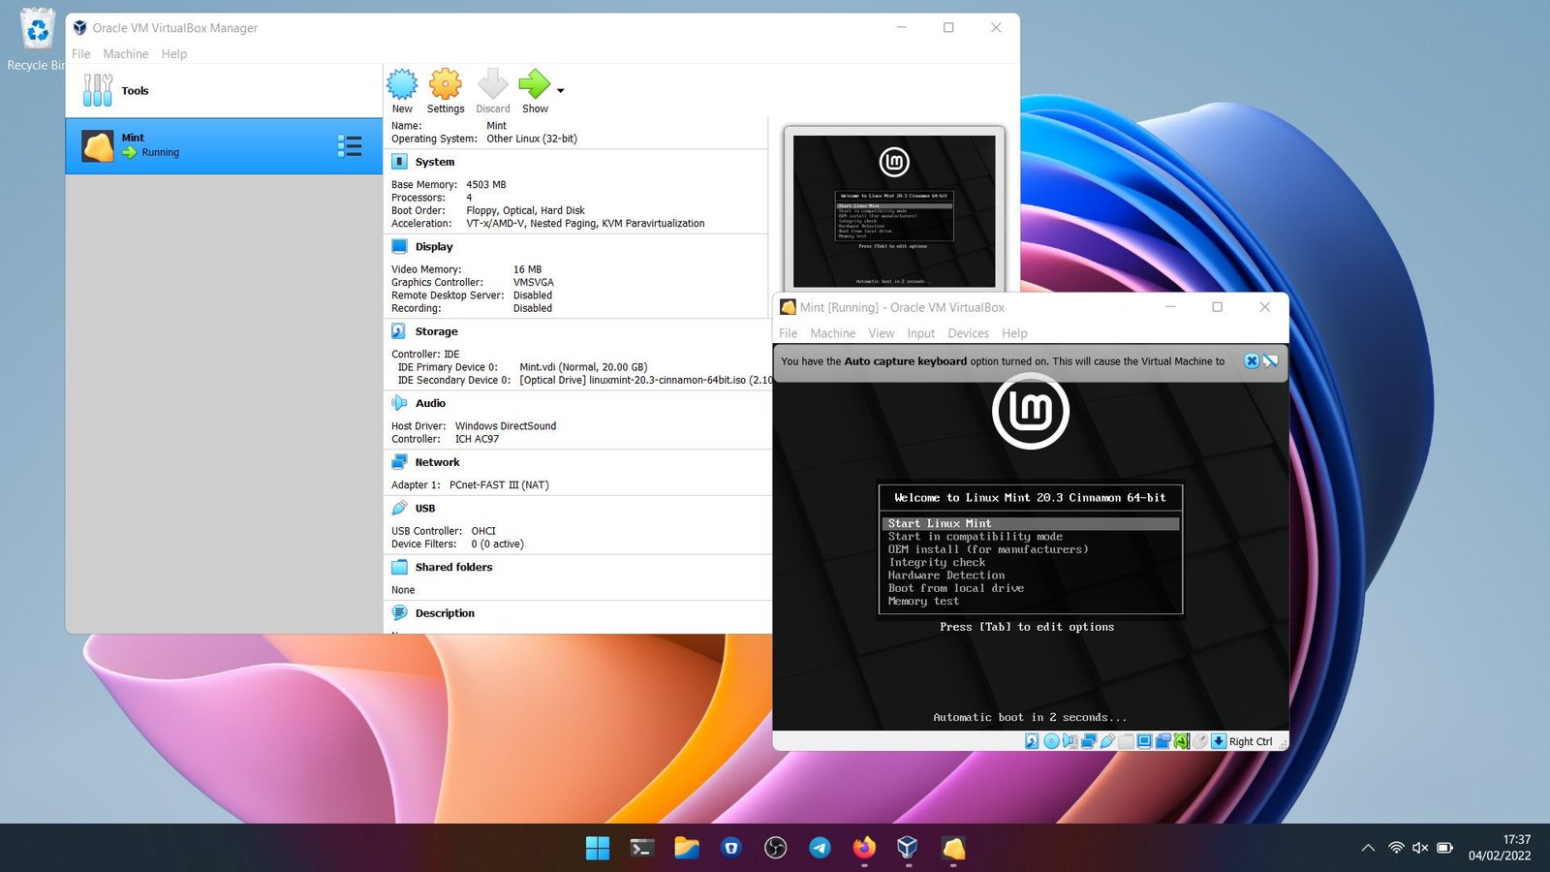Open Machine menu in Mint running window
Viewport: 1550px width, 872px height.
click(833, 333)
